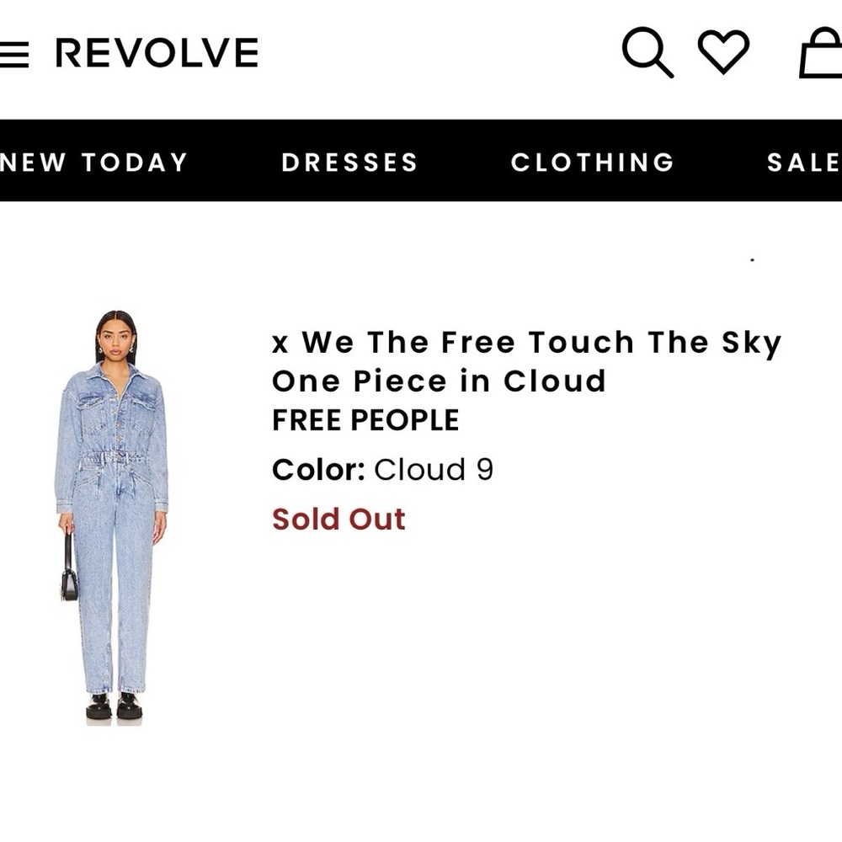Browse the CLOTHING section
This screenshot has width=842, height=842.
point(592,162)
